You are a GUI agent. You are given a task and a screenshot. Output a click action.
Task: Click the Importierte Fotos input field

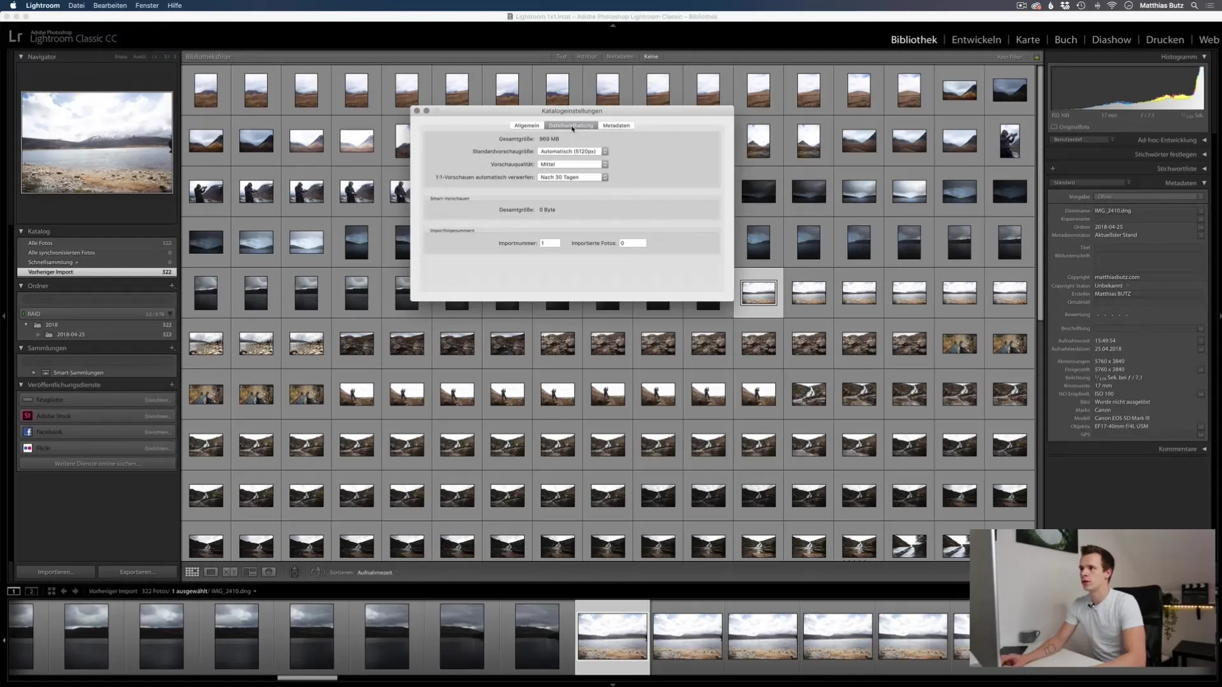pos(633,243)
